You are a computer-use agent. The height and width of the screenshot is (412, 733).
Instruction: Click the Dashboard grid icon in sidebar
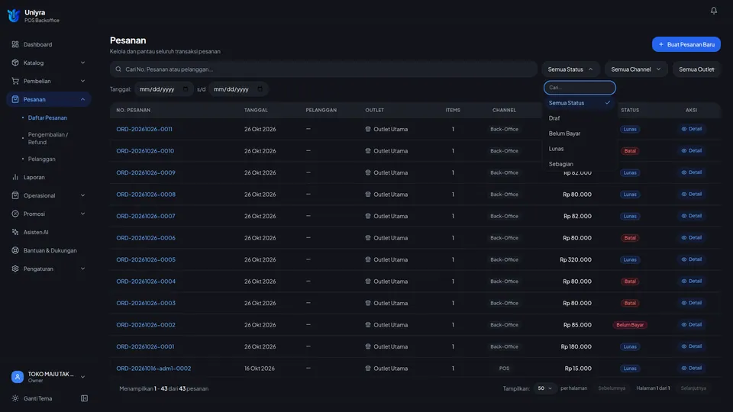15,44
